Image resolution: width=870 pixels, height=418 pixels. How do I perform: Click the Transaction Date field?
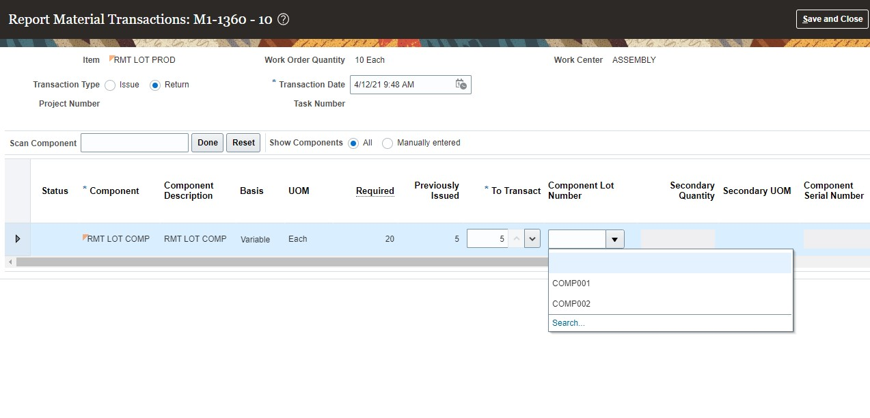click(x=401, y=85)
